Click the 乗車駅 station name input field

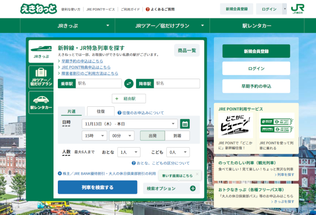pos(98,83)
